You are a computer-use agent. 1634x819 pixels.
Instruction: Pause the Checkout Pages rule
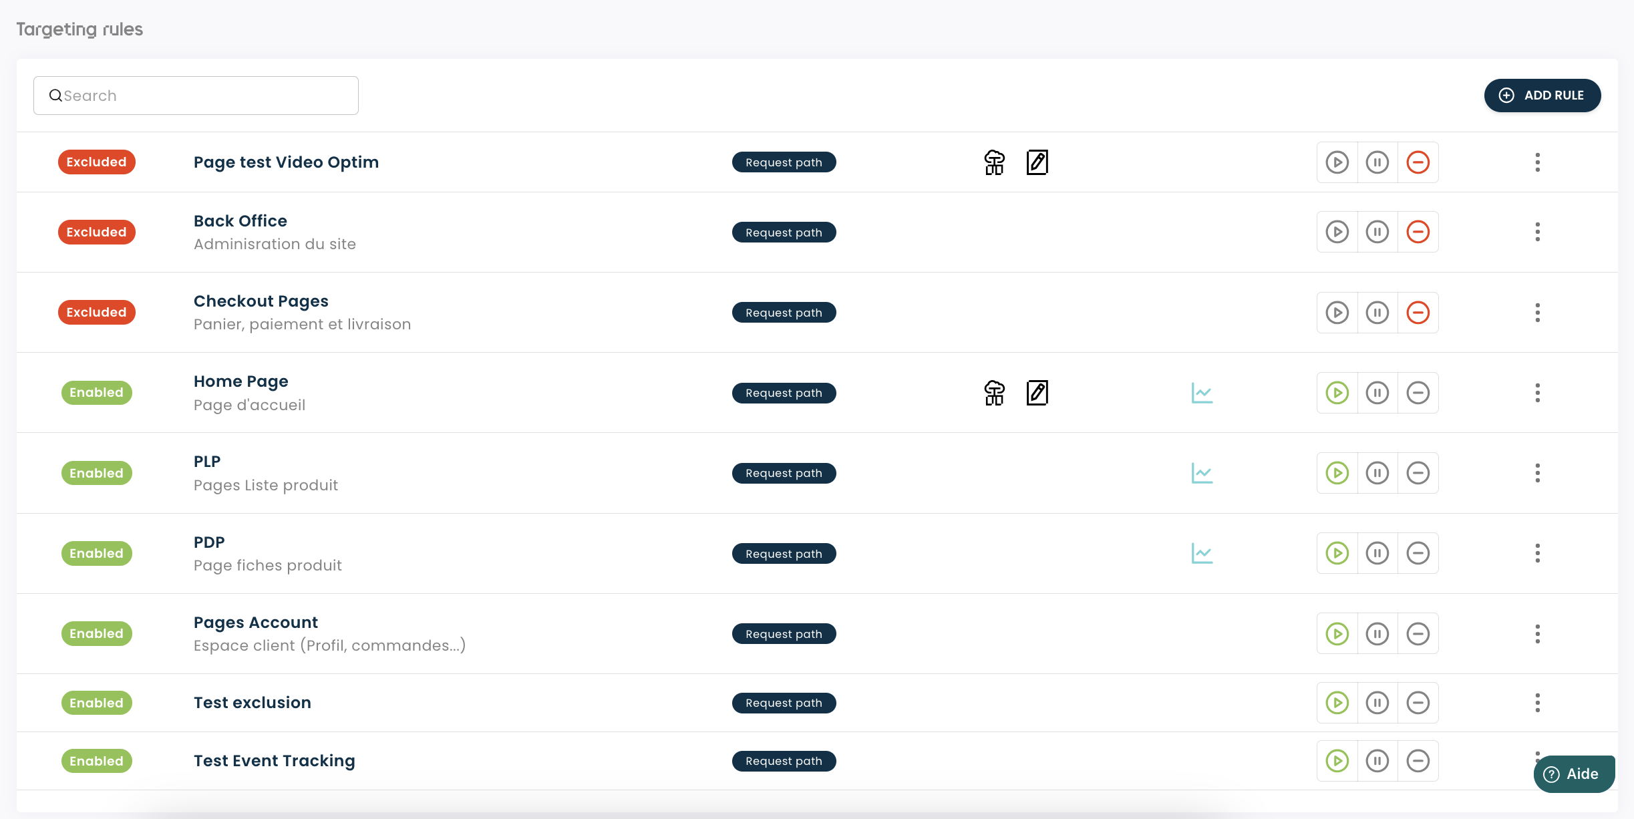[x=1377, y=313]
